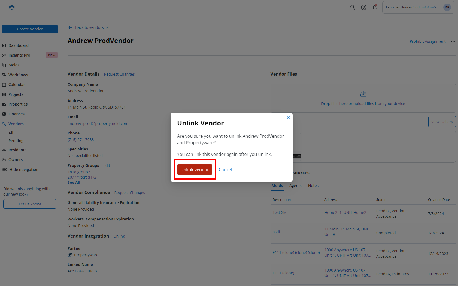Click the search magnifier icon

353,7
